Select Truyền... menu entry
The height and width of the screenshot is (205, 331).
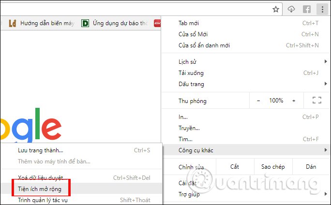click(x=246, y=128)
